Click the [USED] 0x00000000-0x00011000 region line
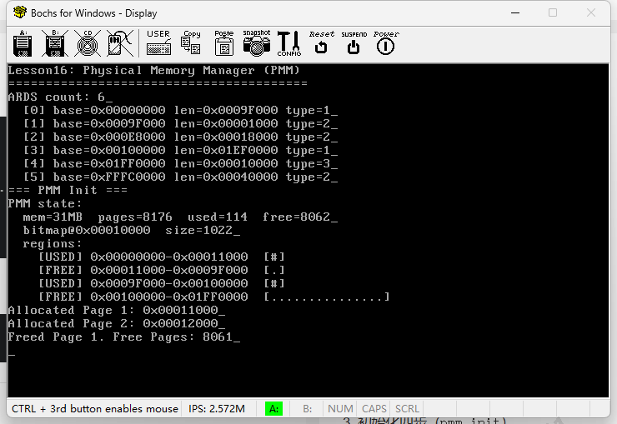Image resolution: width=617 pixels, height=424 pixels. tap(161, 257)
